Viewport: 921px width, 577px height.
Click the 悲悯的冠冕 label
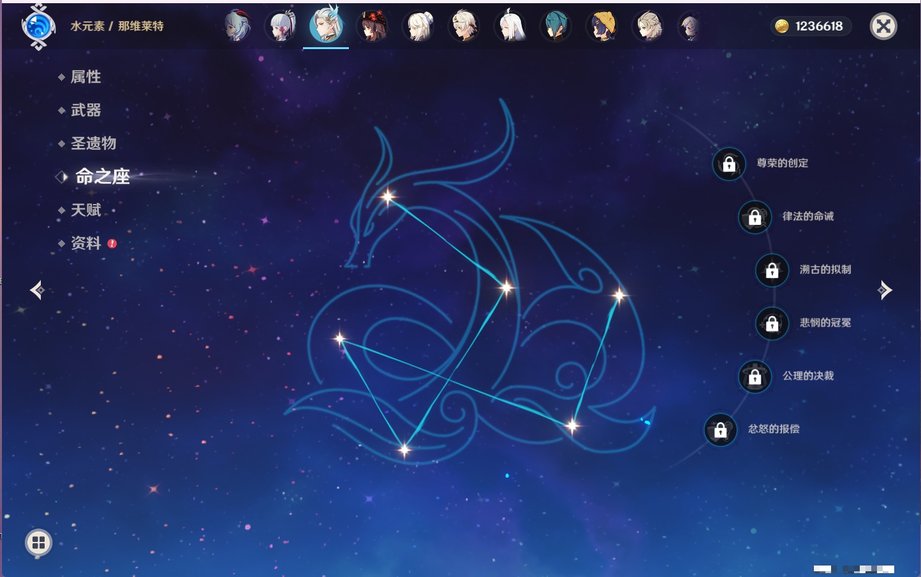[x=825, y=323]
